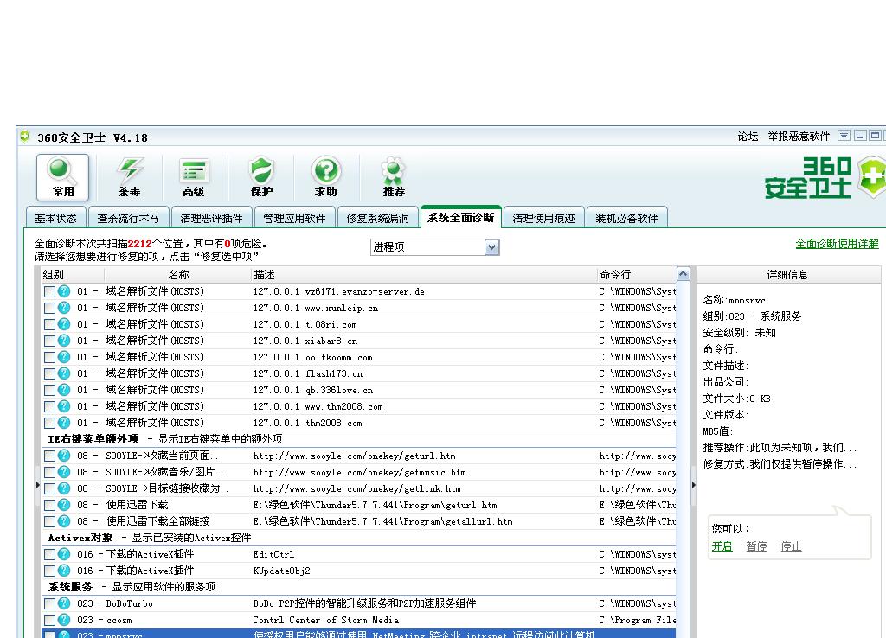
Task: Click the status icon for vz6171.evanzo-server.de row
Action: (64, 291)
